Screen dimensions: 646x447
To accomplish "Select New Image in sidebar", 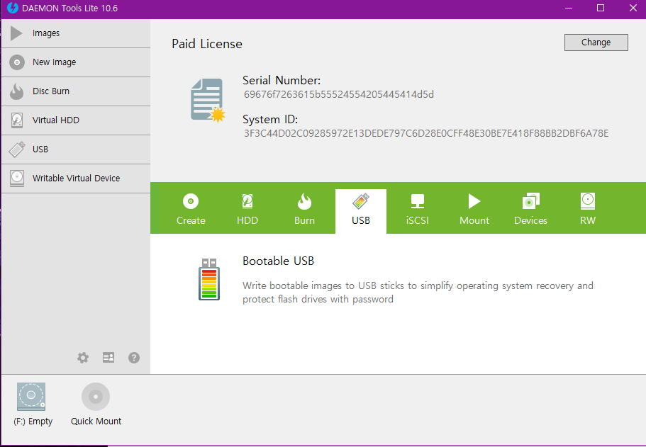I will [x=76, y=62].
